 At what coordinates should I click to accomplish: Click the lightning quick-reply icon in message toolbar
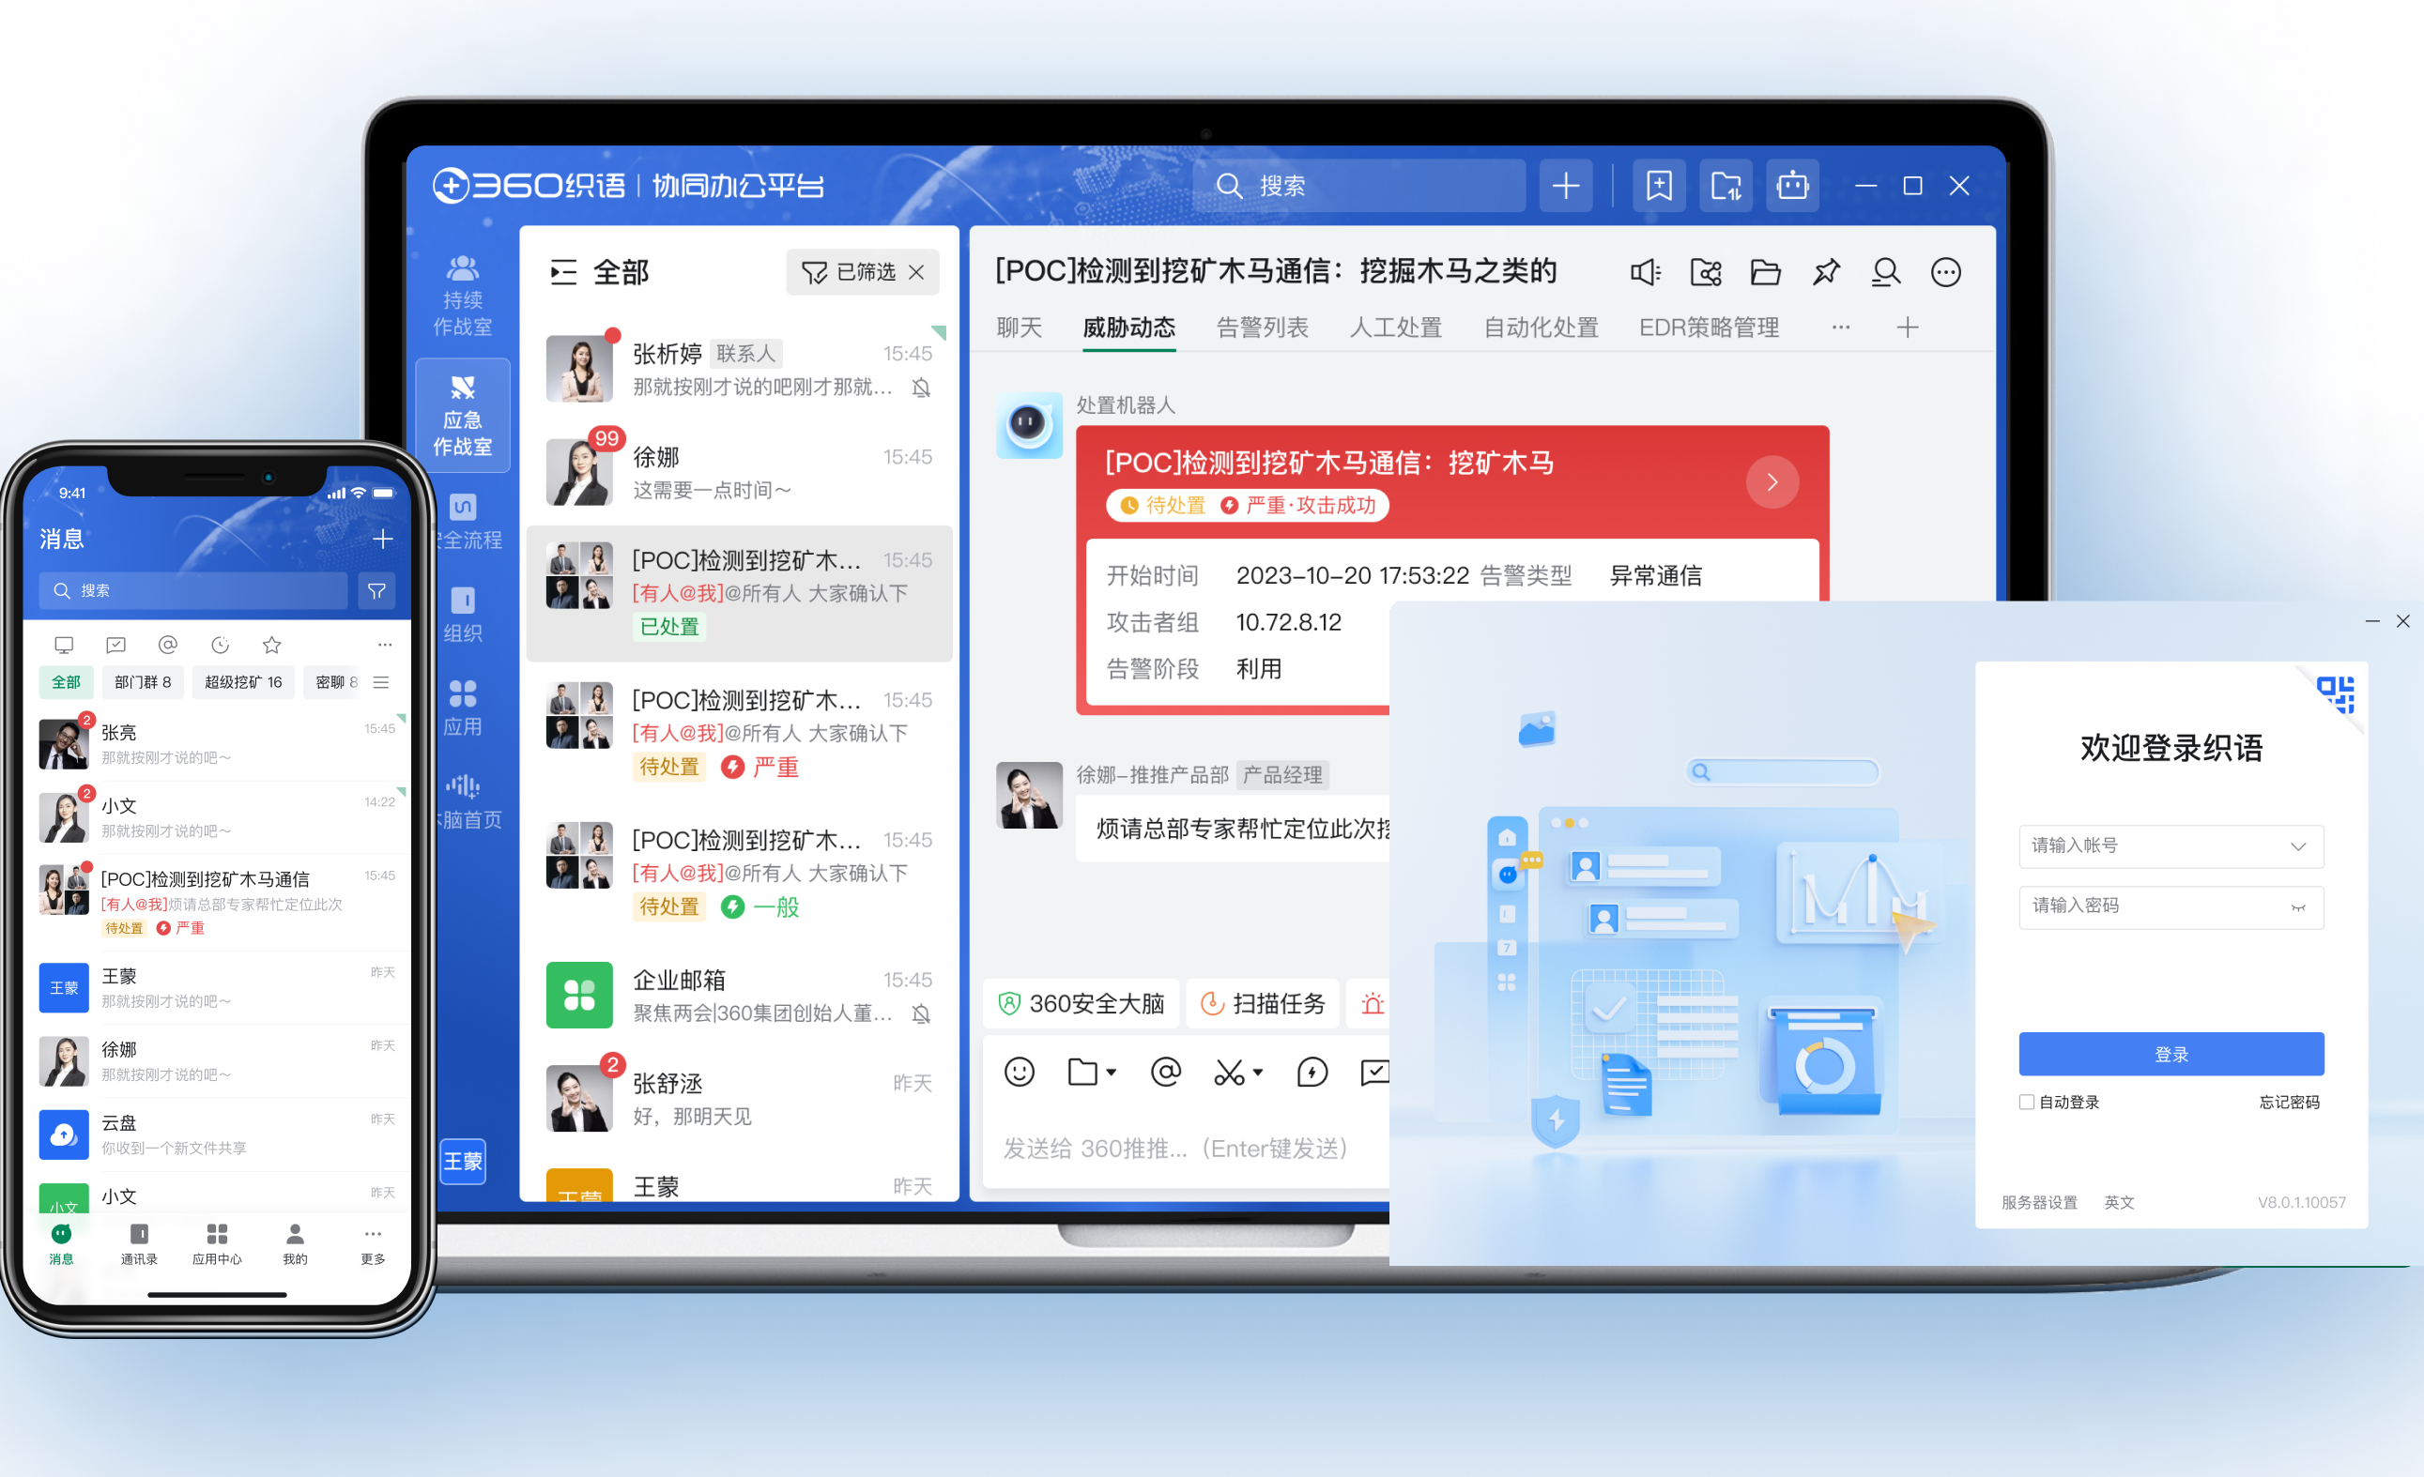pyautogui.click(x=1312, y=1071)
